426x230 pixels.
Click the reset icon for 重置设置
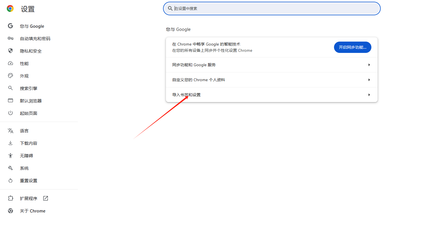(x=10, y=180)
